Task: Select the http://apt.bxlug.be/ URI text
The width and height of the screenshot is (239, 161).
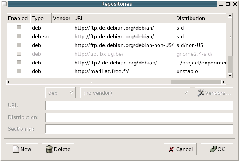Action: click(x=99, y=54)
